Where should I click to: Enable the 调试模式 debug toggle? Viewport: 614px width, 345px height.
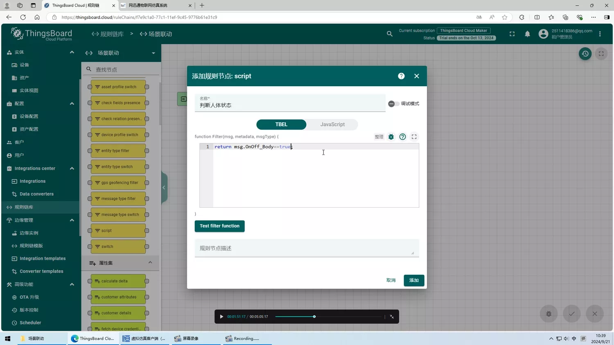[x=393, y=104]
